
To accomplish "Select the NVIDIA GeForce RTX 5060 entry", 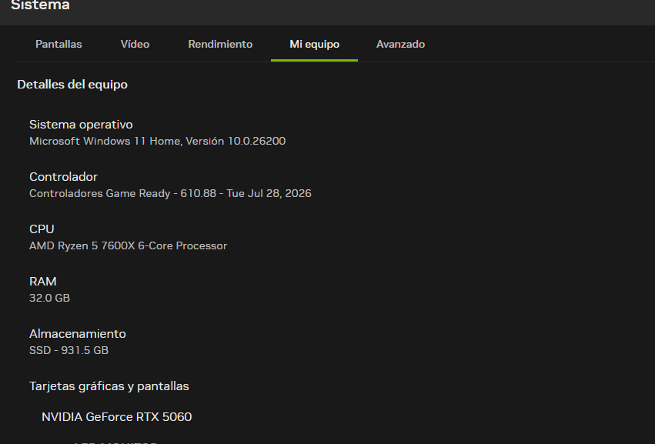I will pyautogui.click(x=116, y=417).
